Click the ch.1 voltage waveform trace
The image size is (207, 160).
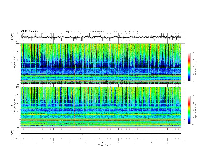click(101, 37)
